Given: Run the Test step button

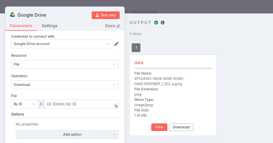Looking at the screenshot, I should [x=106, y=15].
